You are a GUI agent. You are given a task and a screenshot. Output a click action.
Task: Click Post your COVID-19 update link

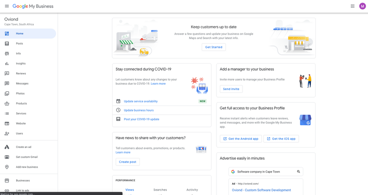[142, 119]
